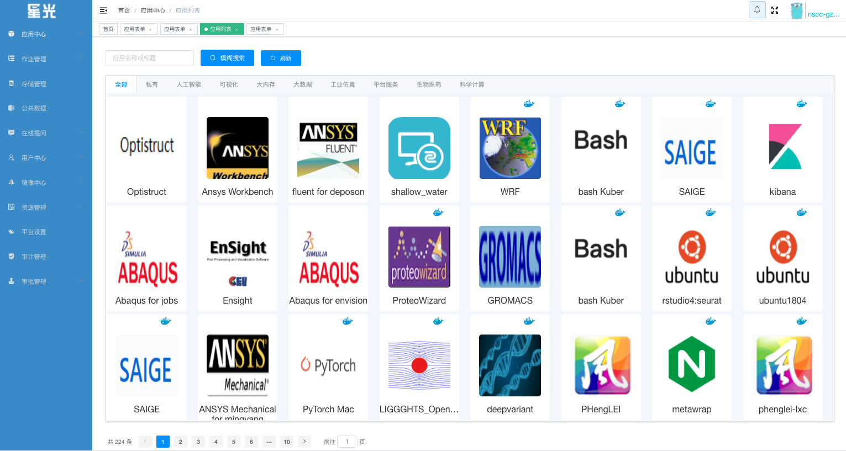This screenshot has height=451, width=846.
Task: Switch to the 首页 tag tab
Action: pyautogui.click(x=108, y=29)
